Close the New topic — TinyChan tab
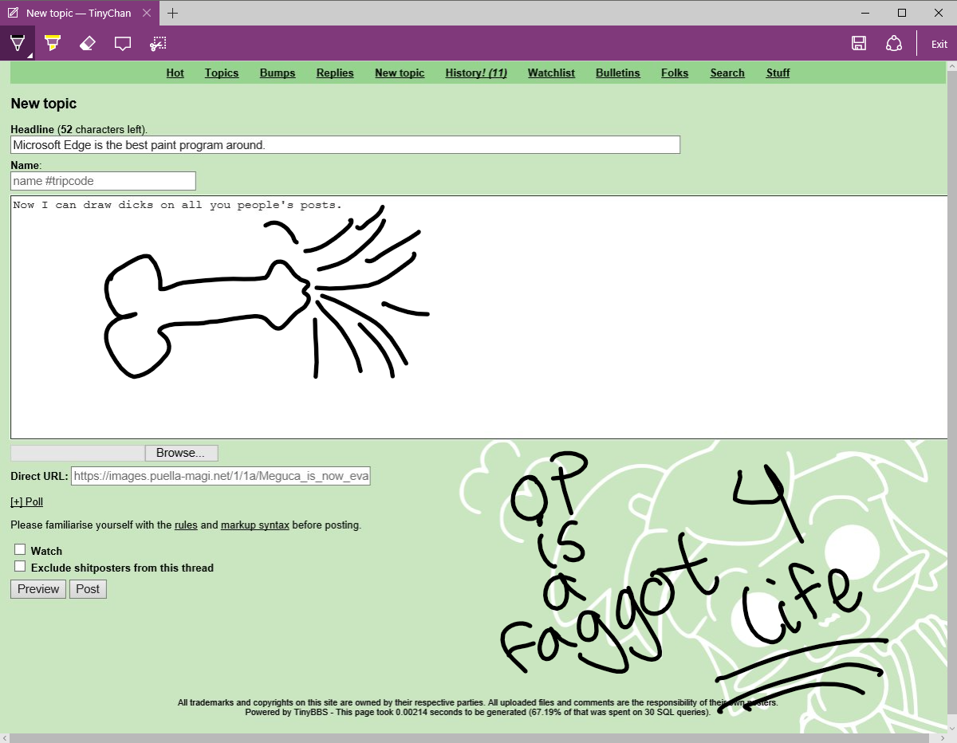The height and width of the screenshot is (743, 957). 147,13
